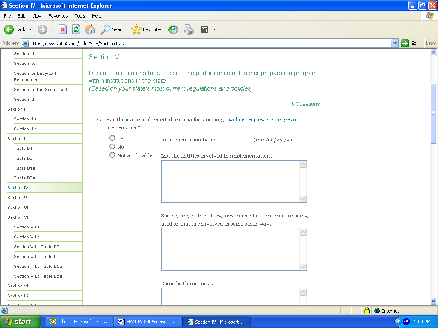Open the Back button history dropdown arrow
This screenshot has width=438, height=328.
[x=31, y=29]
